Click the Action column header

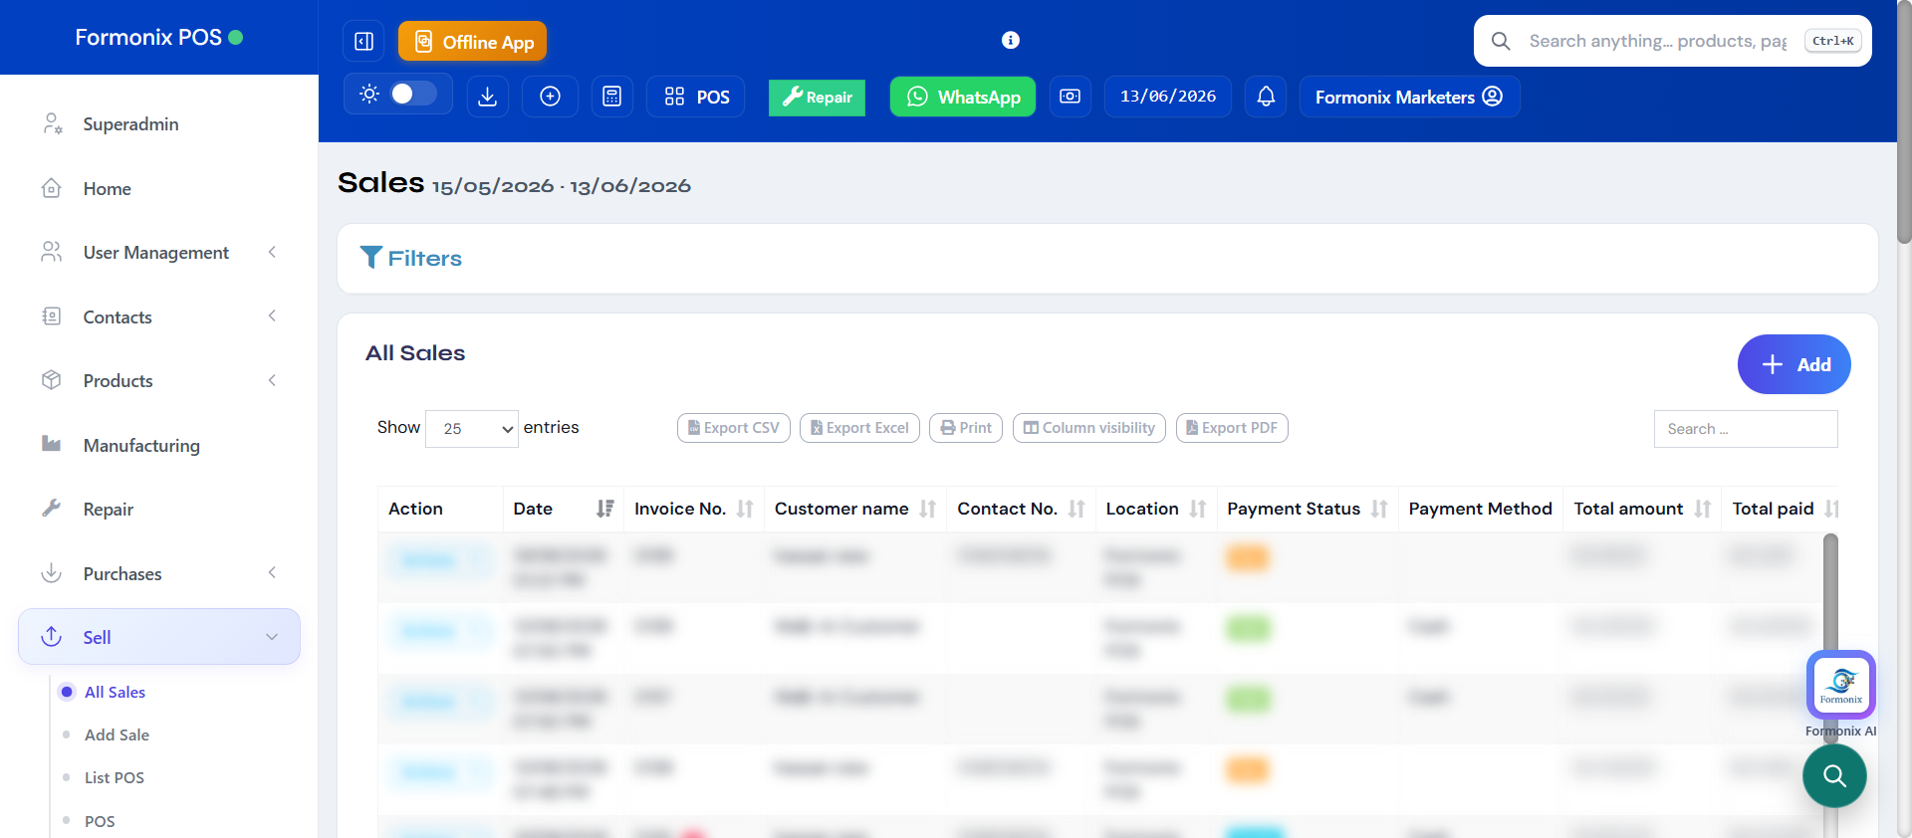coord(440,509)
